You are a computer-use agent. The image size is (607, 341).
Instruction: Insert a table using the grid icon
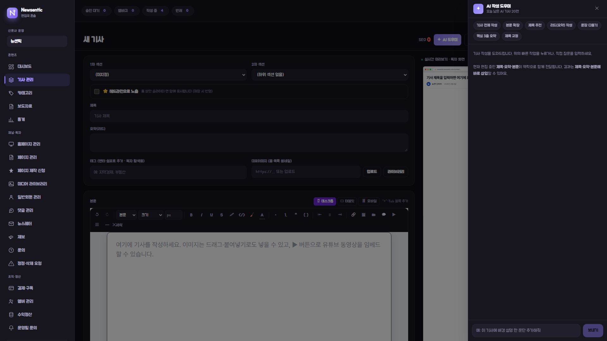point(97,225)
